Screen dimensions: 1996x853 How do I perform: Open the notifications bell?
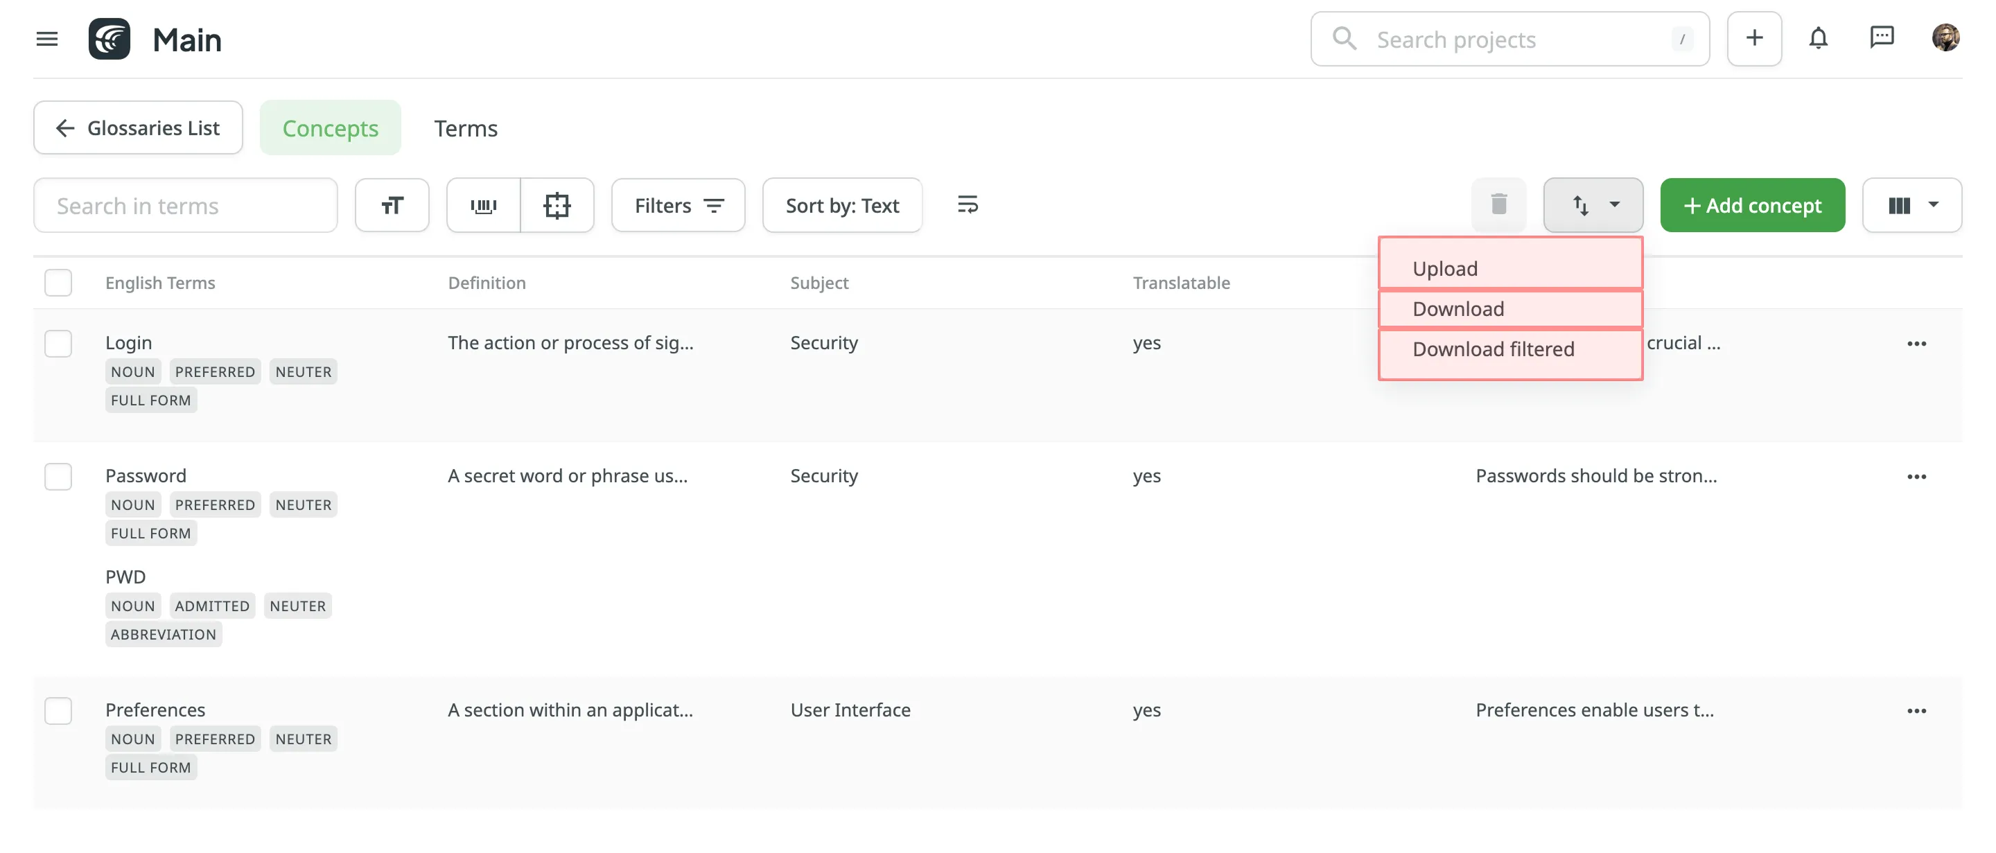click(x=1819, y=37)
